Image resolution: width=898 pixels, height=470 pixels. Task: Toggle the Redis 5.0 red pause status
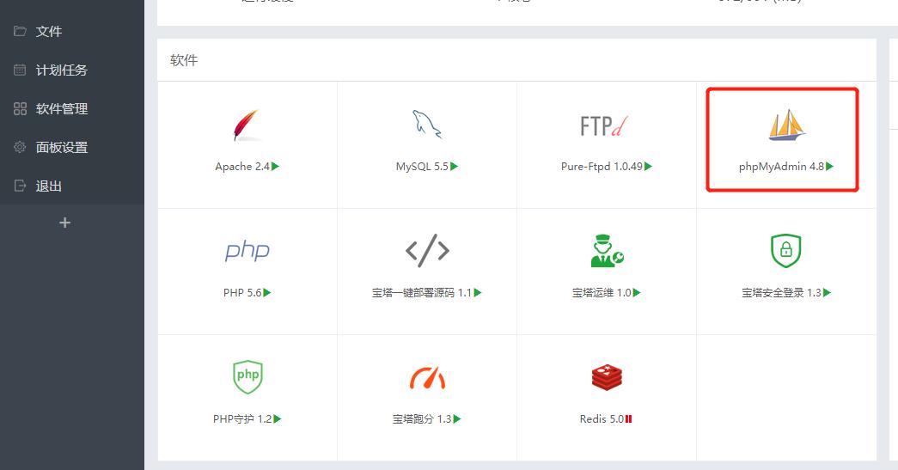click(629, 419)
